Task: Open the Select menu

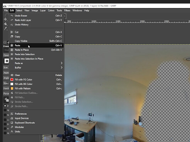Action: pos(19,11)
